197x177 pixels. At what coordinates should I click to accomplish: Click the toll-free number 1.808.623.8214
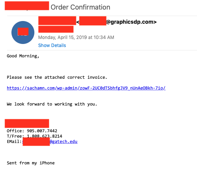point(45,136)
